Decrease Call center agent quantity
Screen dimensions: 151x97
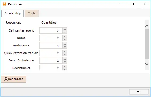[x=65, y=32]
